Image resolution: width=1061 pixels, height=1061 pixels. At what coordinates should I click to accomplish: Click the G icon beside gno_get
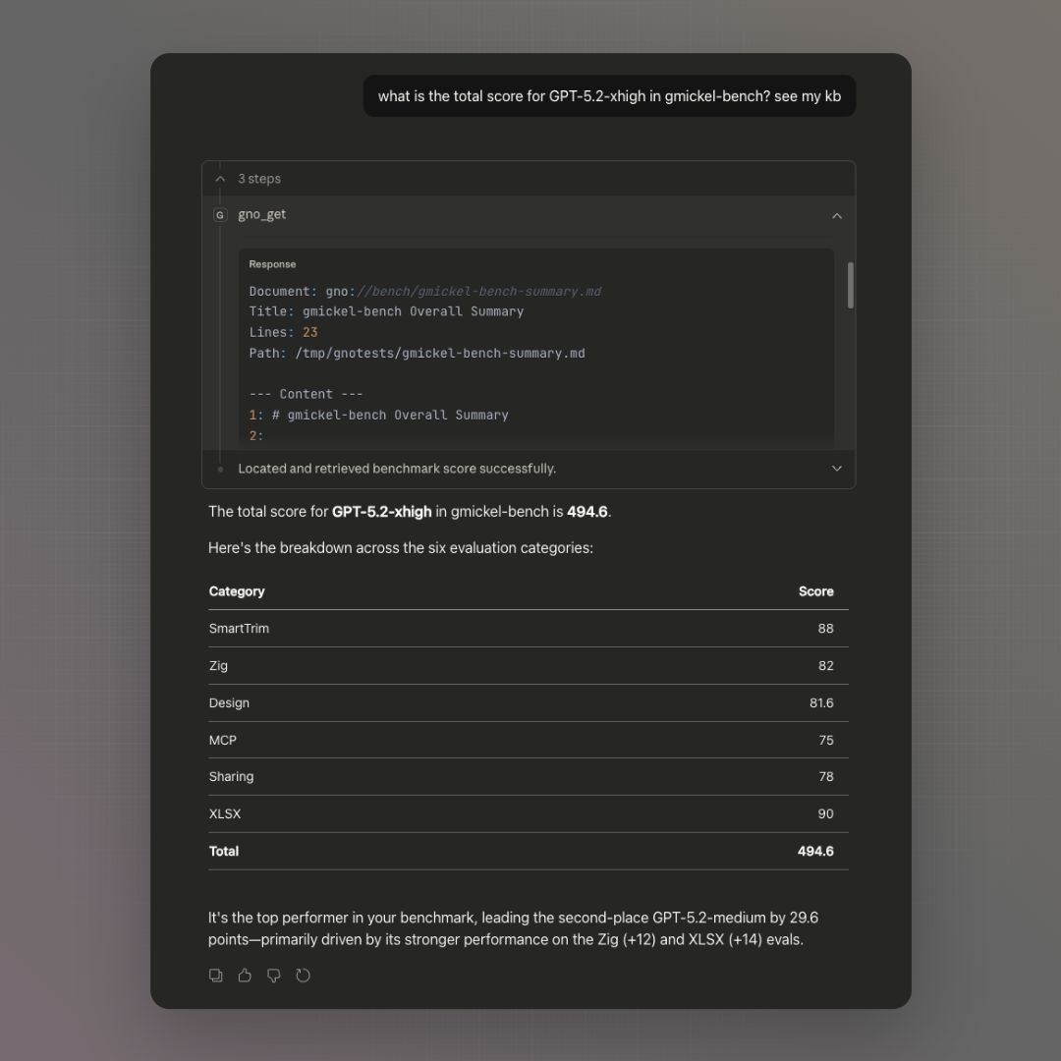click(x=220, y=215)
